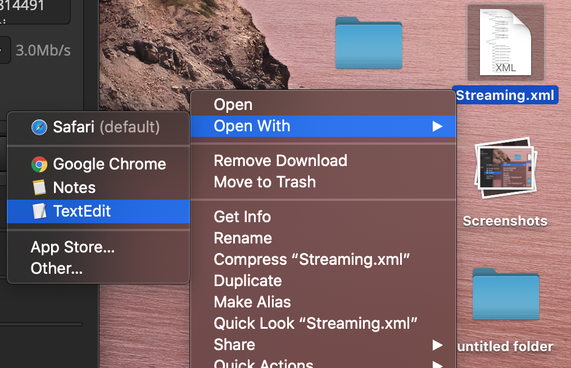Expand the Open With submenu arrow

(437, 126)
